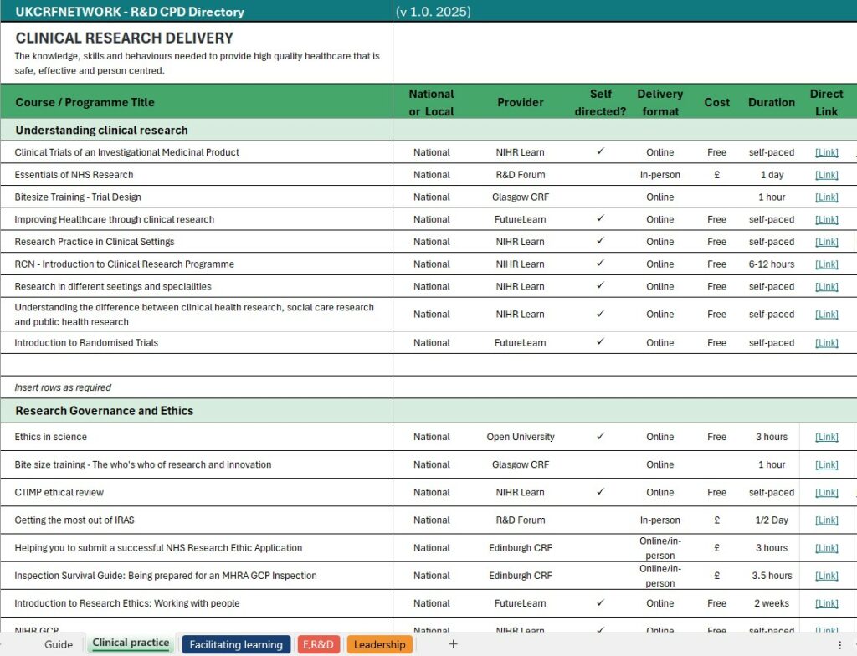
Task: Select the self-directed checkmark for Introduction to Randomised Trials
Action: pyautogui.click(x=600, y=341)
